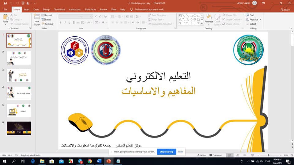Adjust the zoom slider in status bar
This screenshot has width=294, height=165.
pos(268,155)
